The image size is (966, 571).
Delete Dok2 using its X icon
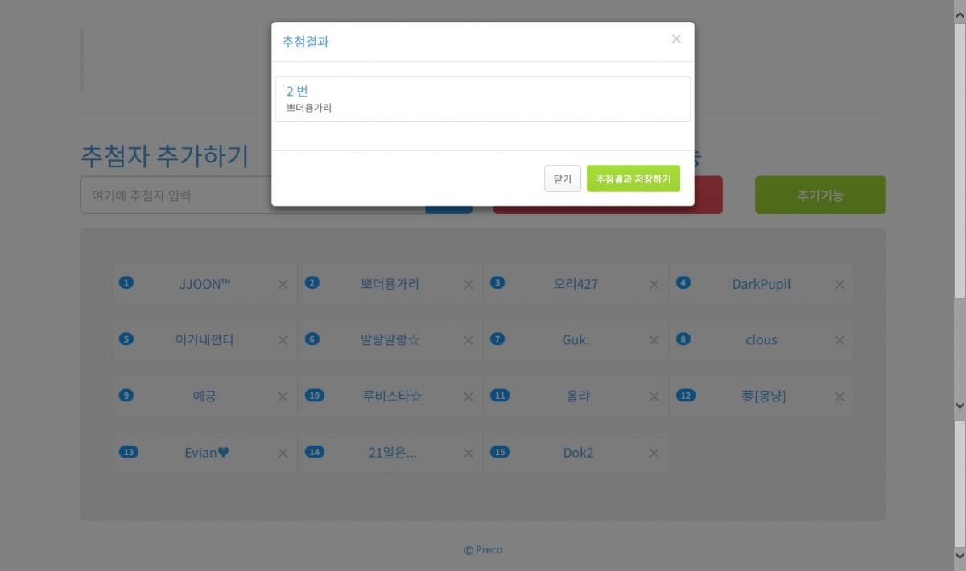tap(654, 454)
